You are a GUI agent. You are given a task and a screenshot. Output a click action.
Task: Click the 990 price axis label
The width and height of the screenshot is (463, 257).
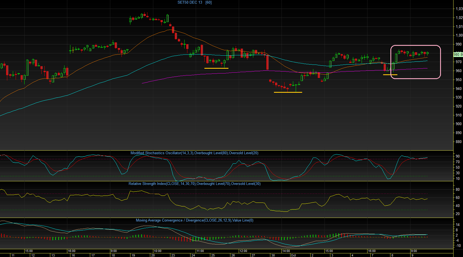(x=459, y=44)
